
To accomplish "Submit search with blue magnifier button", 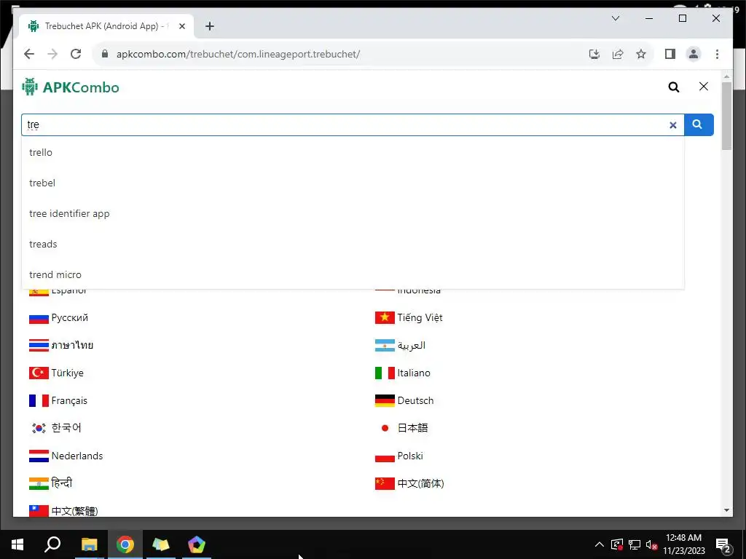I will click(699, 124).
